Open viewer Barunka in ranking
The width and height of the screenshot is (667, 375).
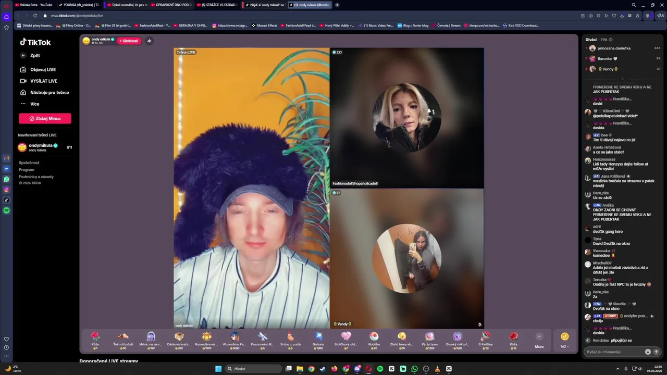click(623, 58)
